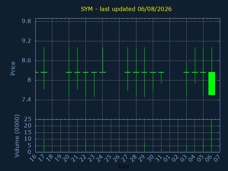Screen dimensions: 228x171
Task: Click the day 28 candlestick
Action: [x=136, y=72]
